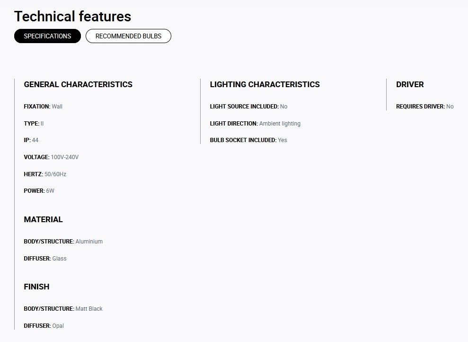Click the Opal diffuser finish value
Viewport: 468px width, 342px height.
(x=58, y=325)
